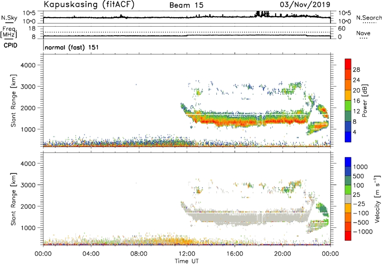
Task: Click the 1000 tick on velocity colorbar
Action: (360, 167)
